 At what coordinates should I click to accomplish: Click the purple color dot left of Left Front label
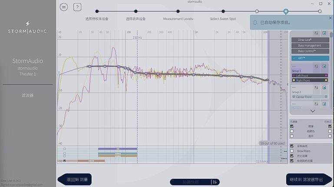(x=294, y=76)
